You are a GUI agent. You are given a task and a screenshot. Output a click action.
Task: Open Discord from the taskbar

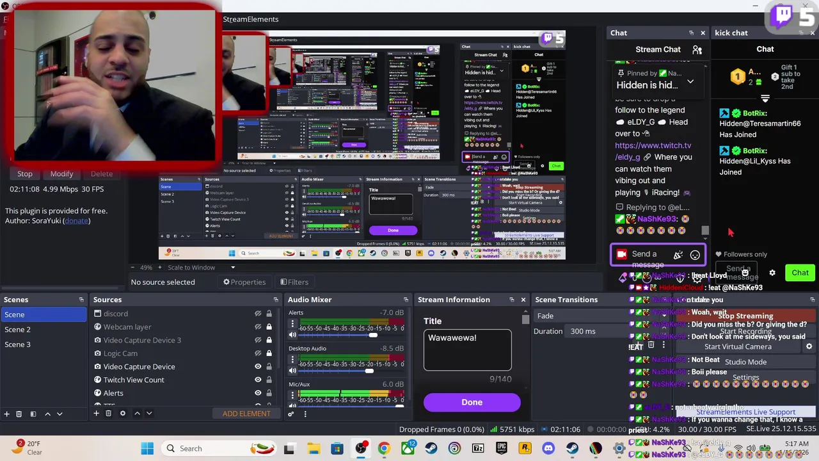tap(548, 448)
